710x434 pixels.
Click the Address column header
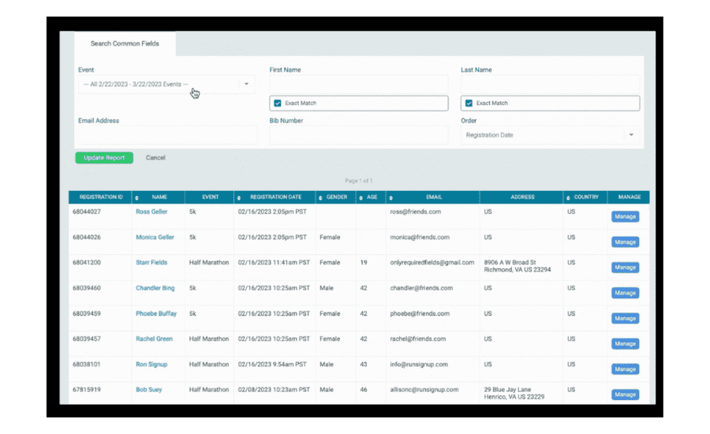(522, 197)
